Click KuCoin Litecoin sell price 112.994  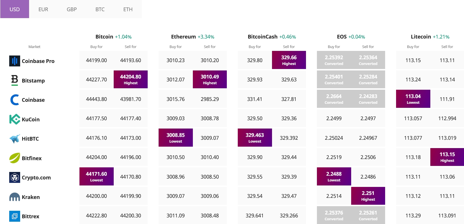tap(447, 118)
